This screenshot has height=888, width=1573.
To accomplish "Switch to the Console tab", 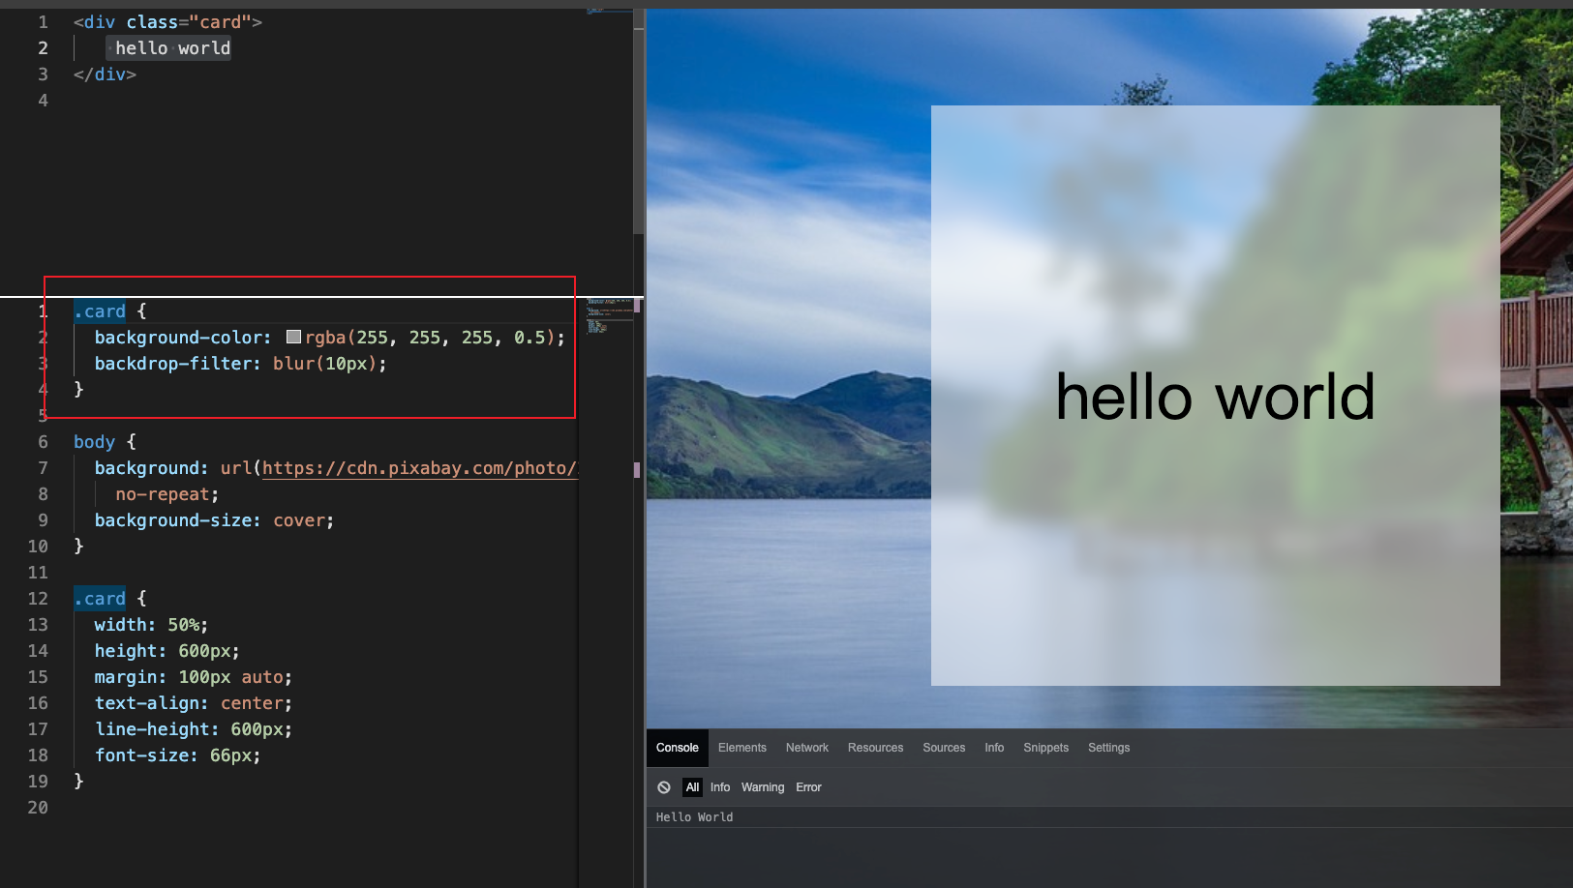I will click(x=678, y=748).
